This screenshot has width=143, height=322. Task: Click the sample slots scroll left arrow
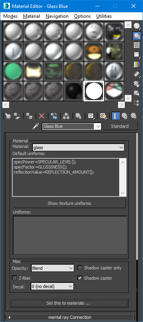tap(6, 105)
